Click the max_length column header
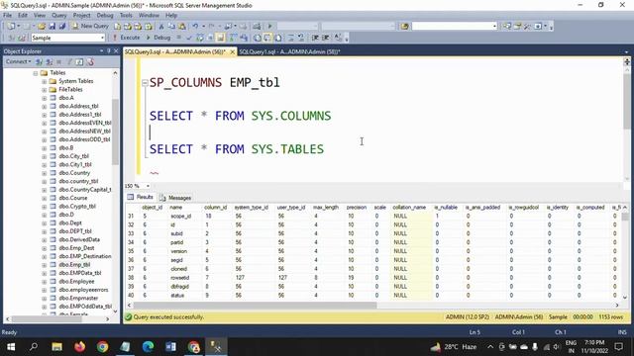Viewport: 634px width, 356px height. coord(326,207)
